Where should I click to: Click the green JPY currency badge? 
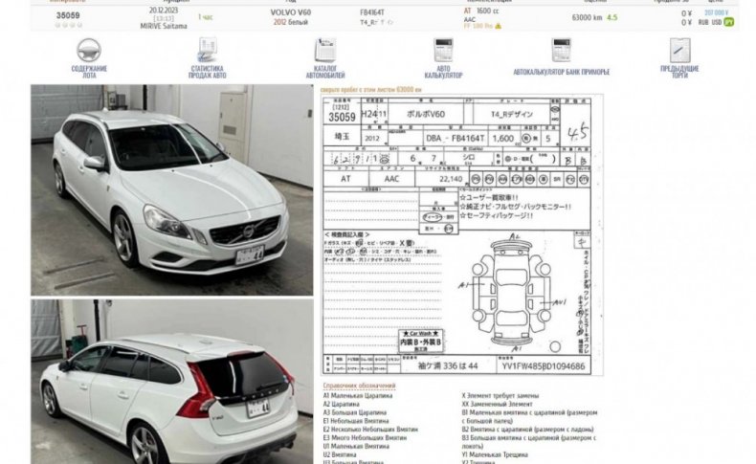[729, 22]
